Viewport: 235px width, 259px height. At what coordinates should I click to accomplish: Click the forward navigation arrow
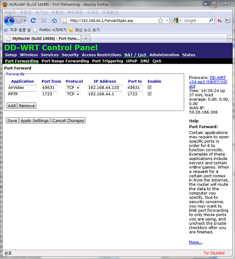19,20
